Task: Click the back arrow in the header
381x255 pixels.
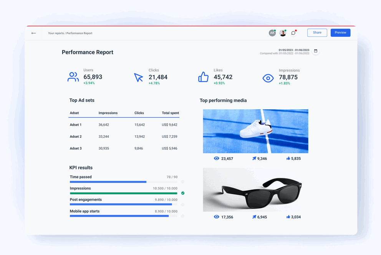Action: tap(33, 33)
